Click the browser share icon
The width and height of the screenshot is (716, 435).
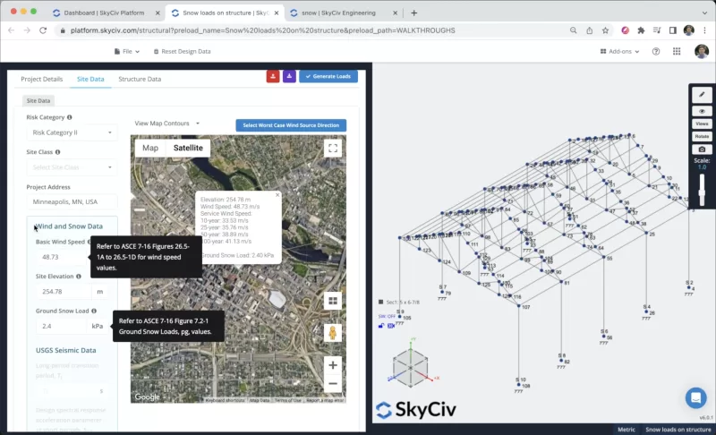pos(590,30)
